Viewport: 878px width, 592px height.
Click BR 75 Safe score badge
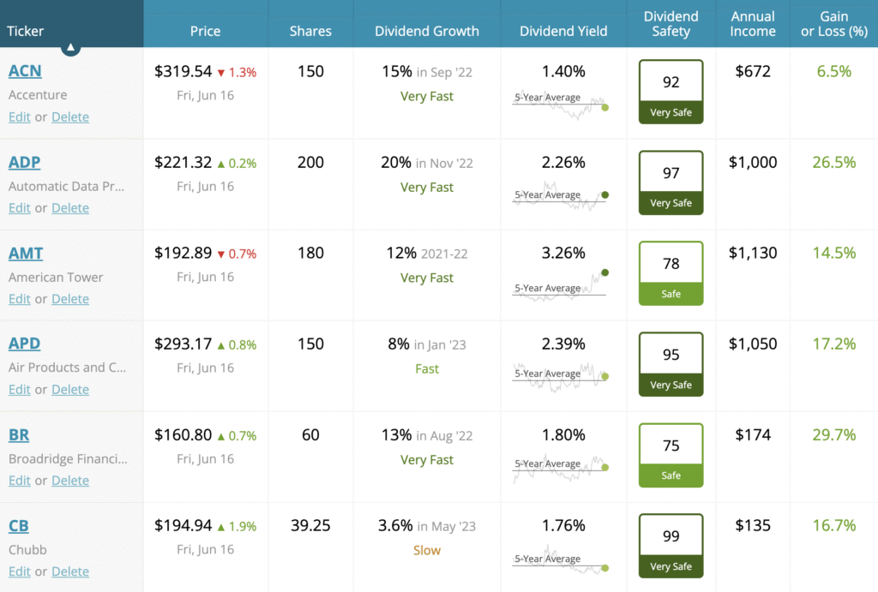pos(671,455)
